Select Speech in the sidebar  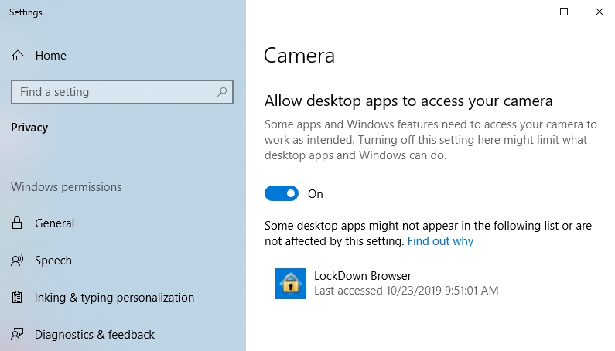click(x=53, y=261)
